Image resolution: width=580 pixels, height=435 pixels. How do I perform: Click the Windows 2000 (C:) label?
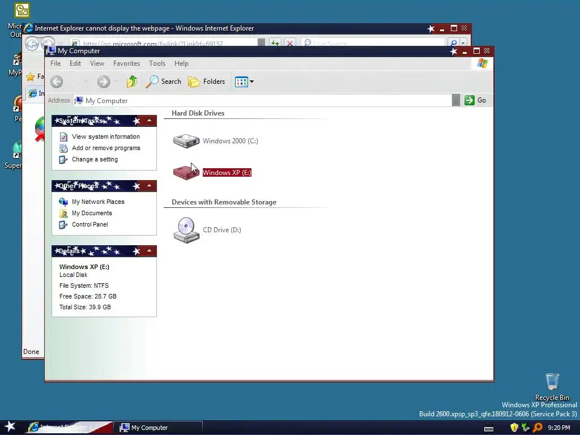coord(231,141)
